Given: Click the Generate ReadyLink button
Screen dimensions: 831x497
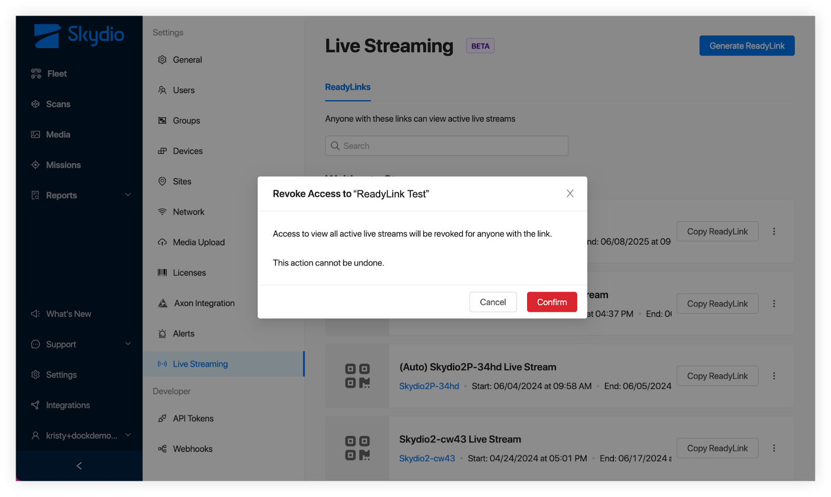Looking at the screenshot, I should coord(746,46).
